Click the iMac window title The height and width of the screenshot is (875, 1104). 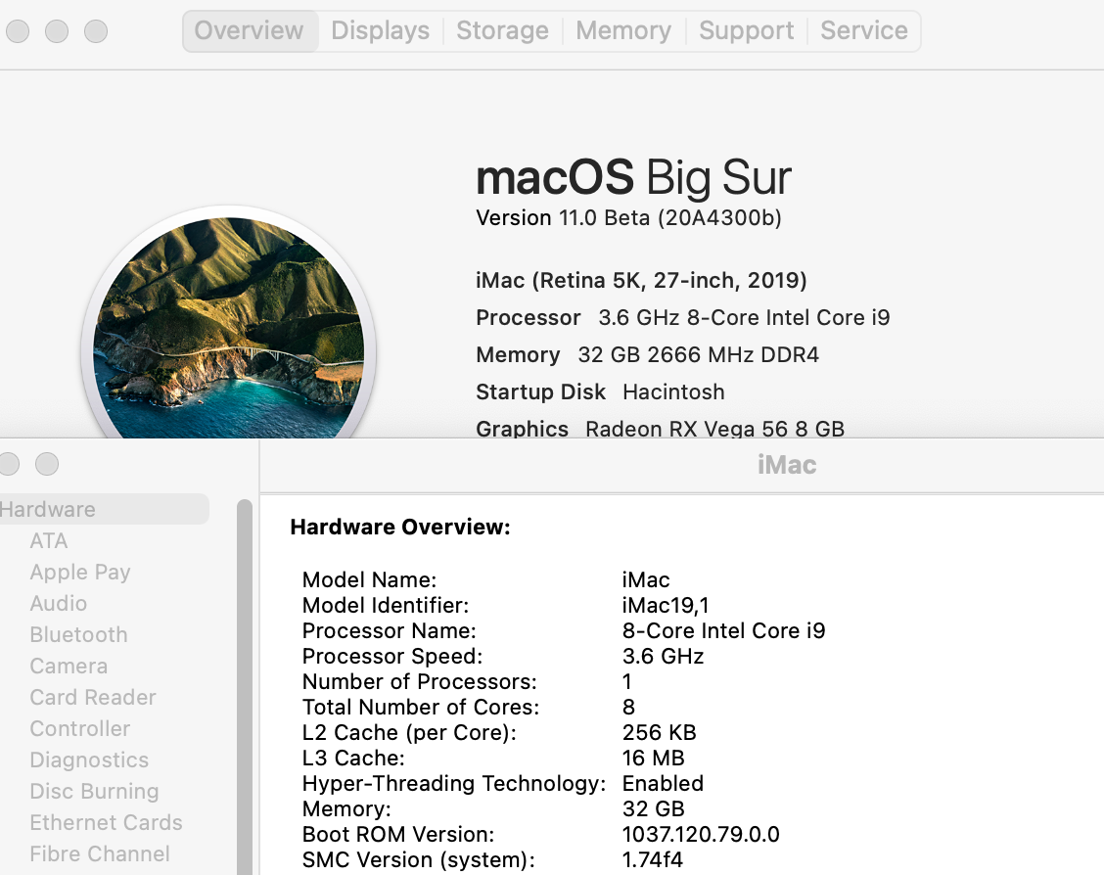click(x=787, y=465)
